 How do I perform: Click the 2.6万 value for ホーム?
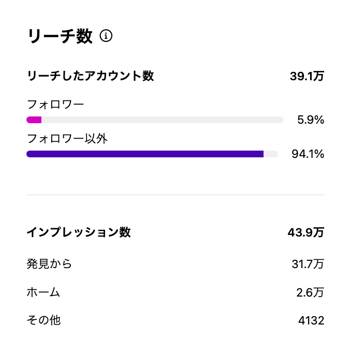(x=310, y=292)
